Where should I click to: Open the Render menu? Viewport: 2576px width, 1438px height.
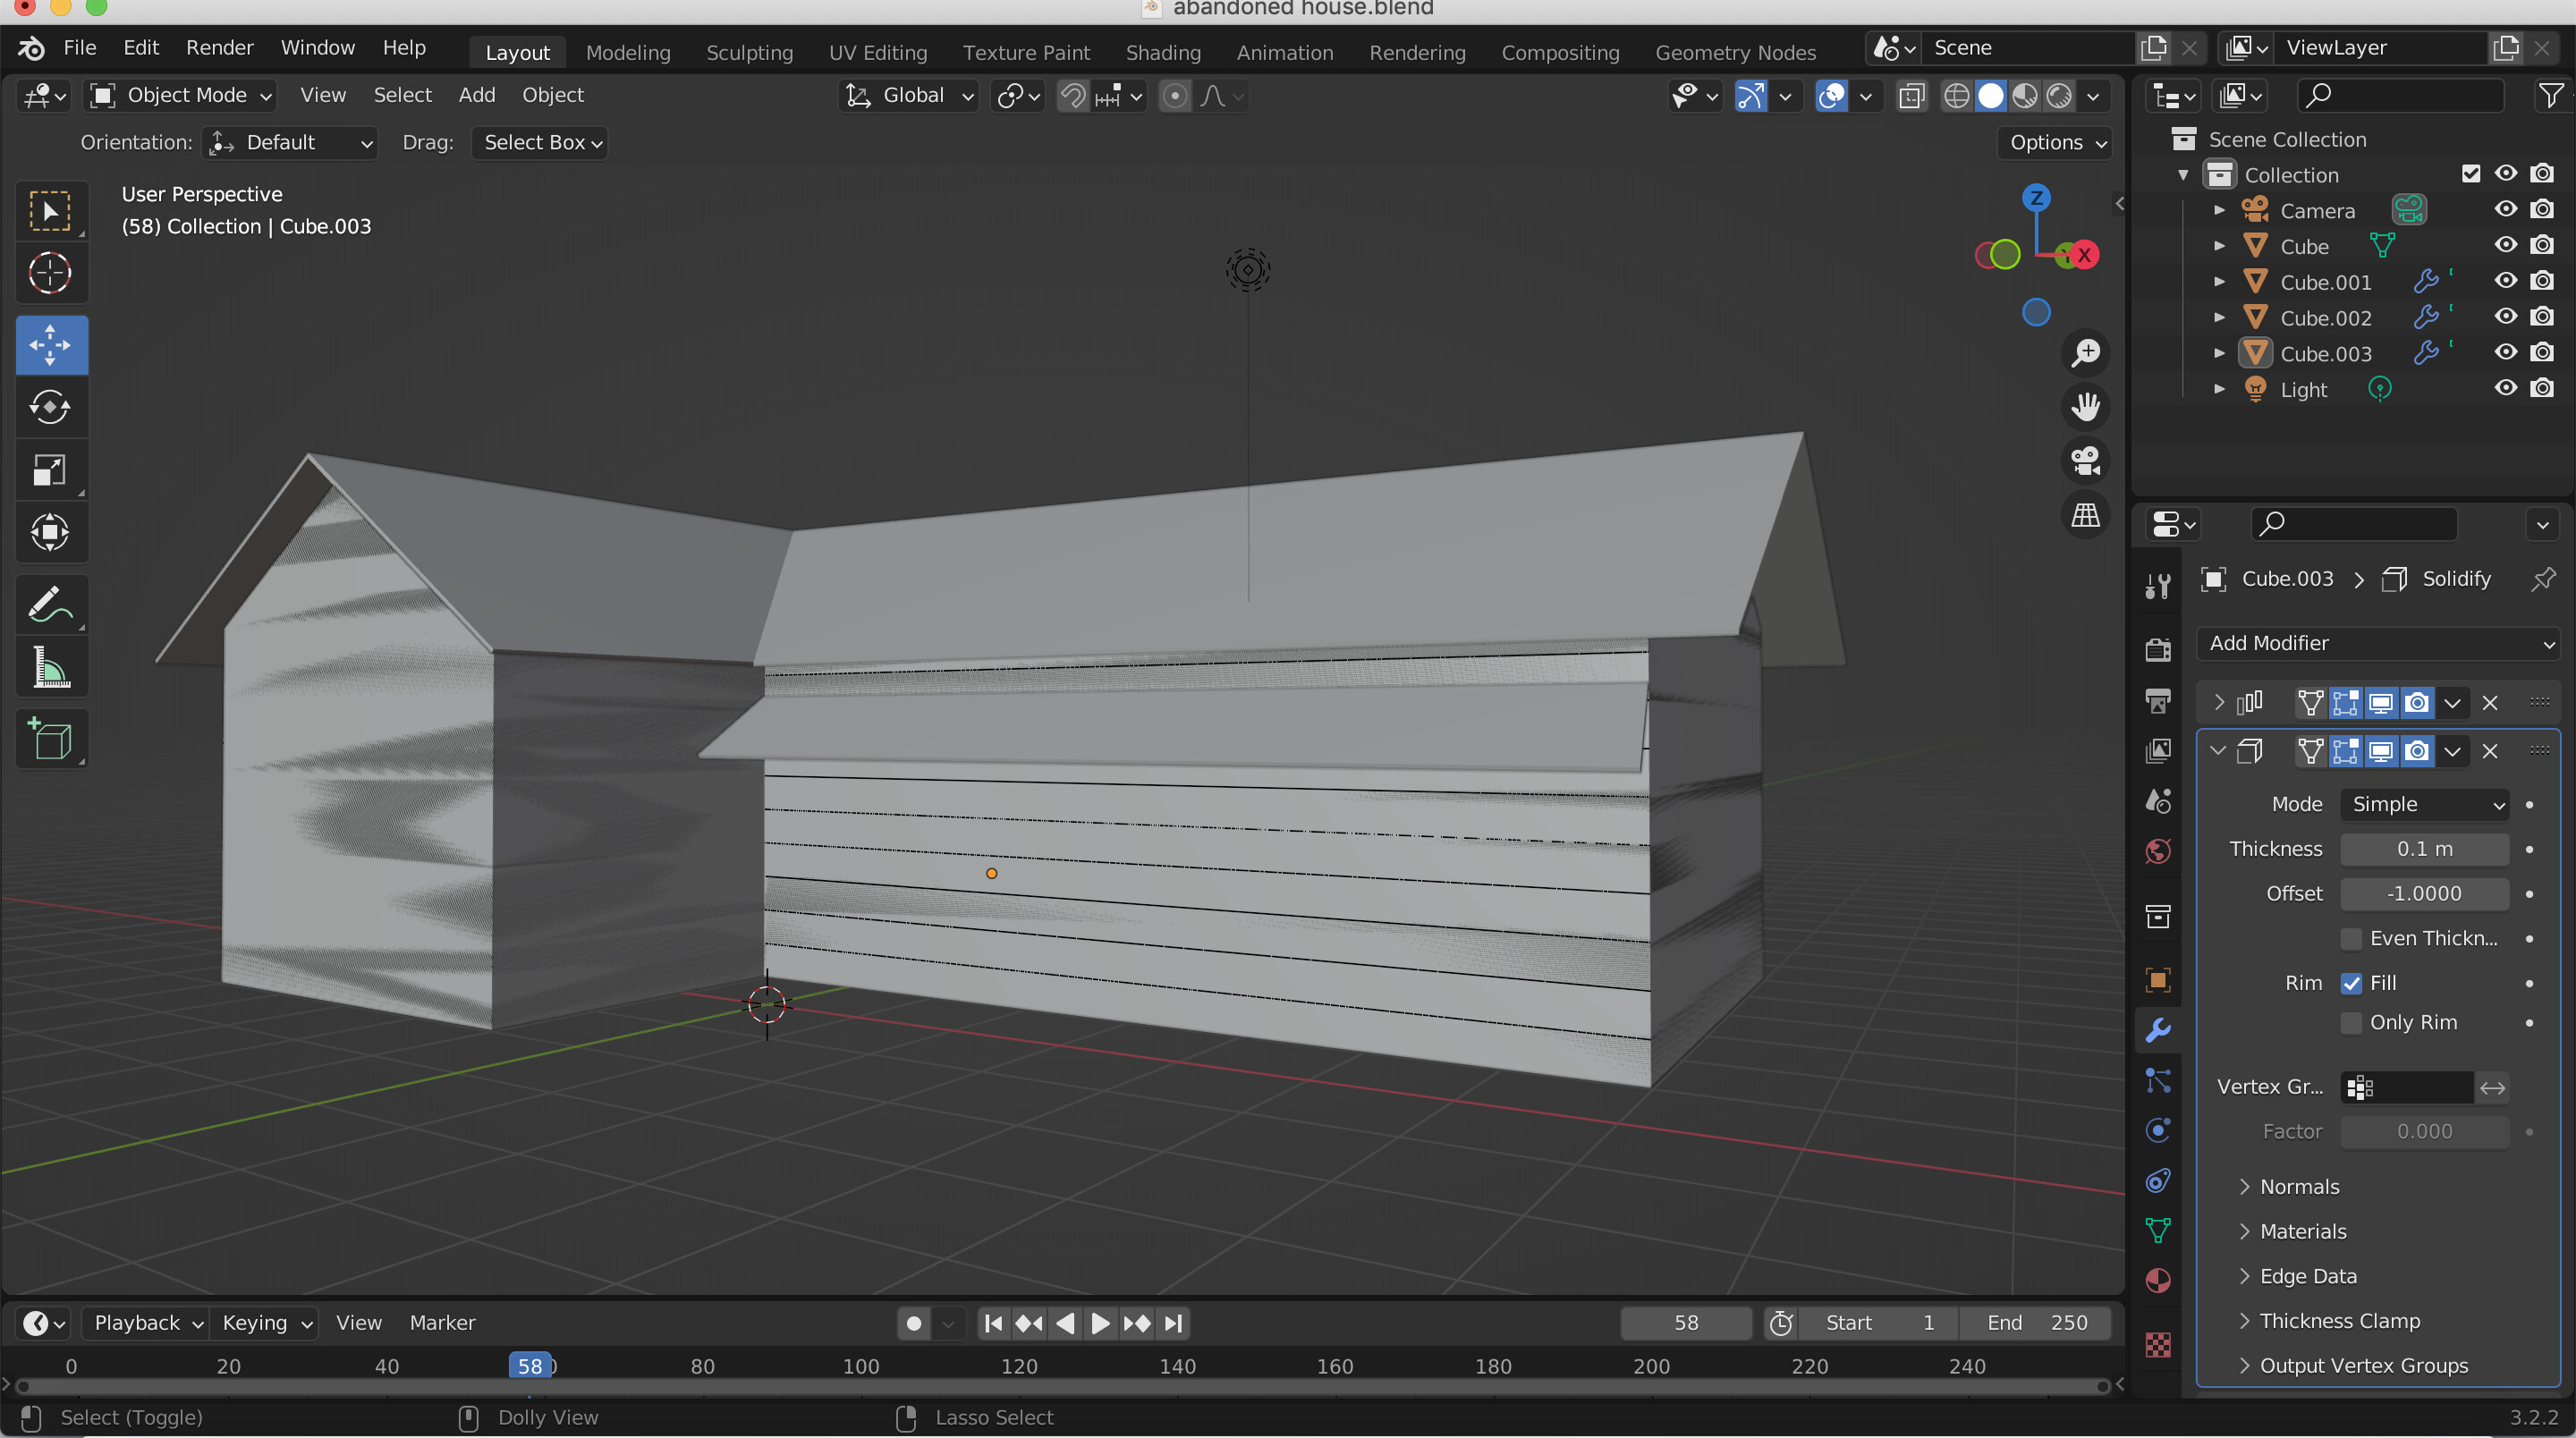(x=219, y=47)
